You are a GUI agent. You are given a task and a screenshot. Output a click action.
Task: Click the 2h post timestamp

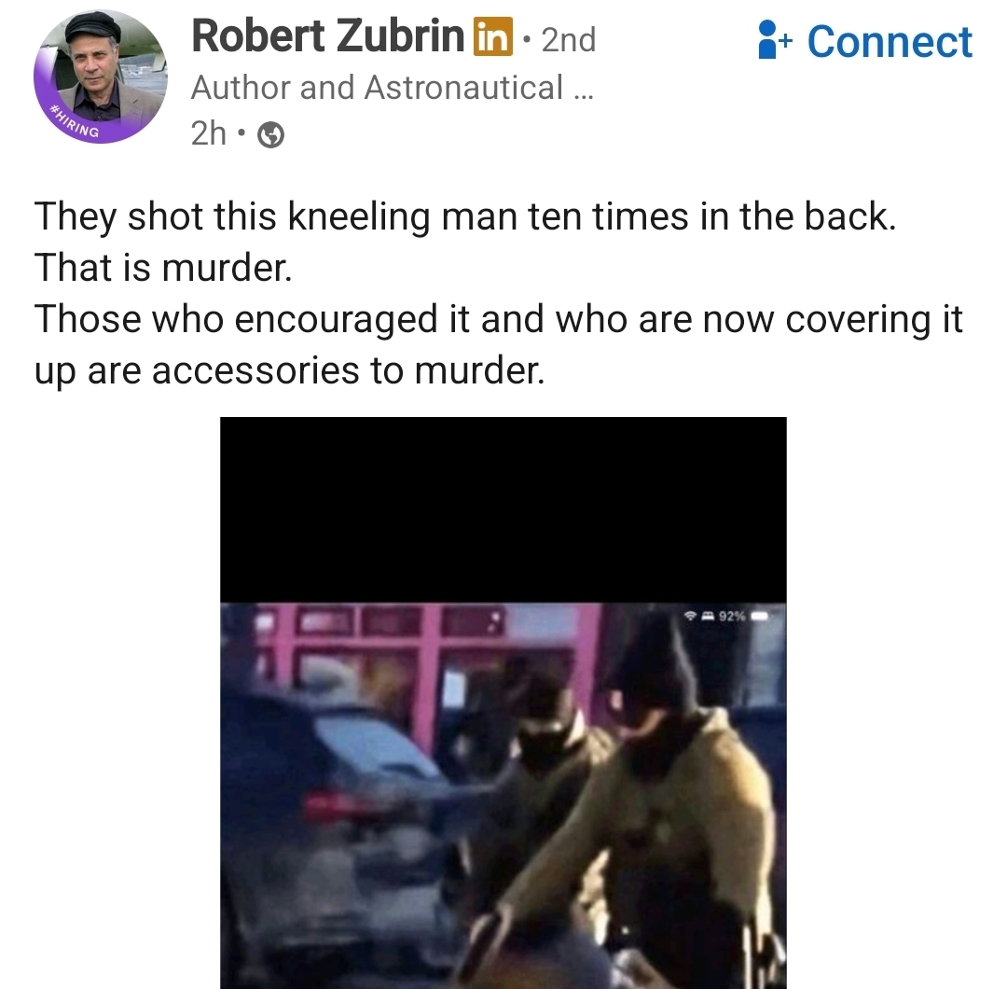[x=208, y=133]
